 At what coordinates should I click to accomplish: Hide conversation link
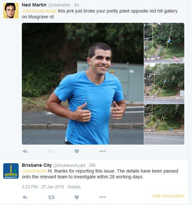168,196
